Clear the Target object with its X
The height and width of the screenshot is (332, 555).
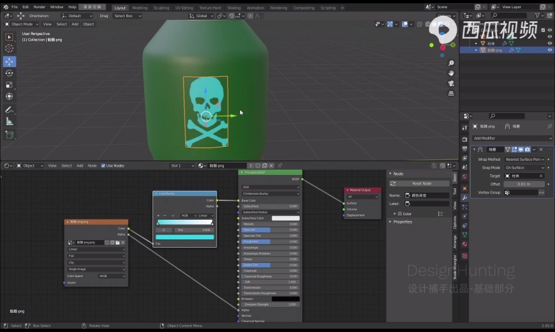pyautogui.click(x=541, y=176)
